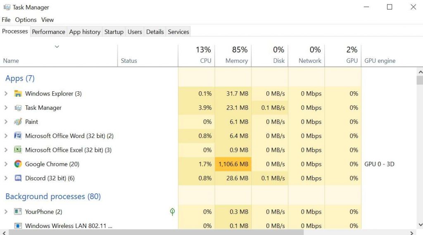Click the Apps (7) group heading
Viewport: 423px width, 235px height.
[x=20, y=78]
